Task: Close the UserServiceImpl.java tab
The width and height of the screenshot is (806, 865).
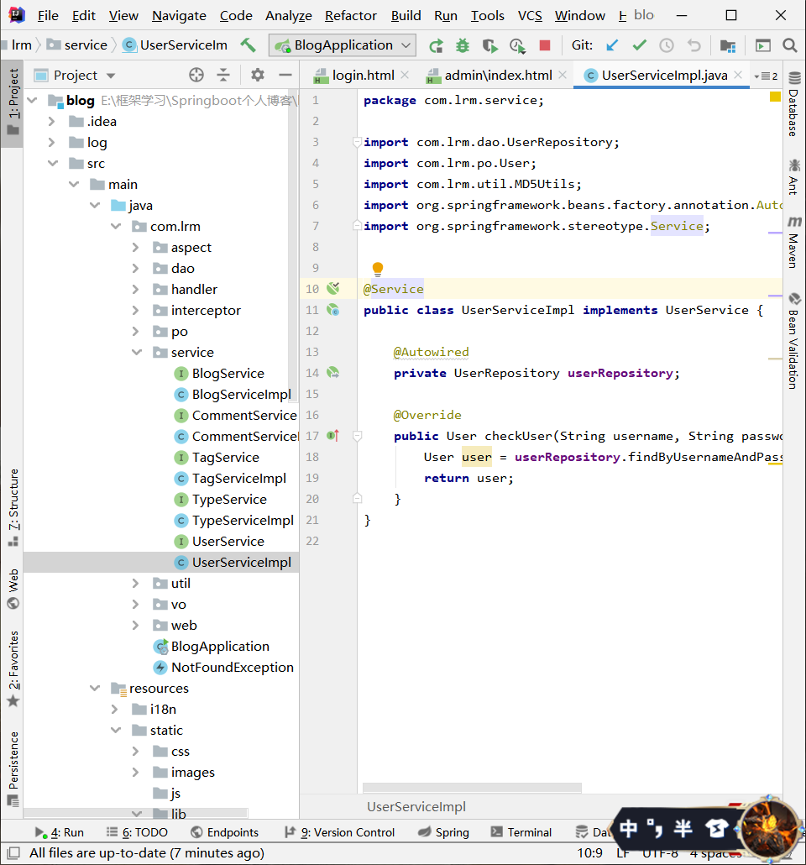Action: (738, 75)
